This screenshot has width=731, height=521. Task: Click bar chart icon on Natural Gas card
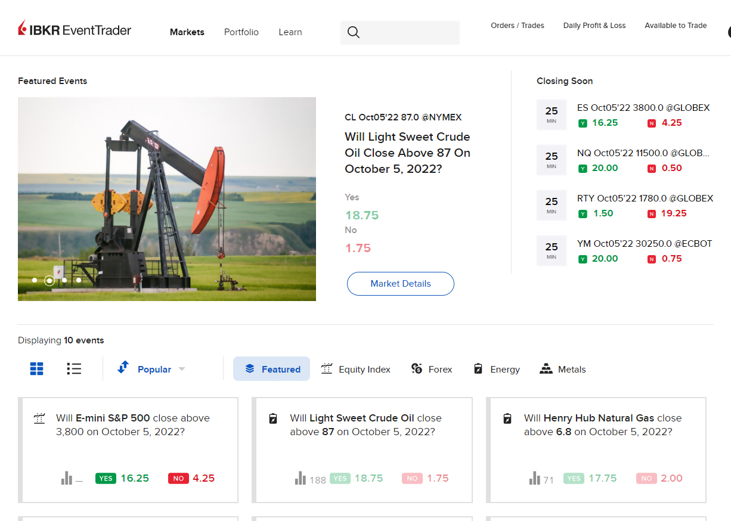pos(534,478)
